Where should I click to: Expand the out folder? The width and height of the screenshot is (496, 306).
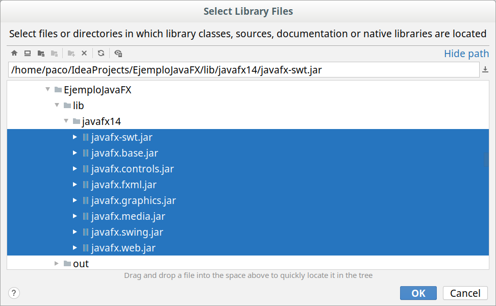pos(56,263)
